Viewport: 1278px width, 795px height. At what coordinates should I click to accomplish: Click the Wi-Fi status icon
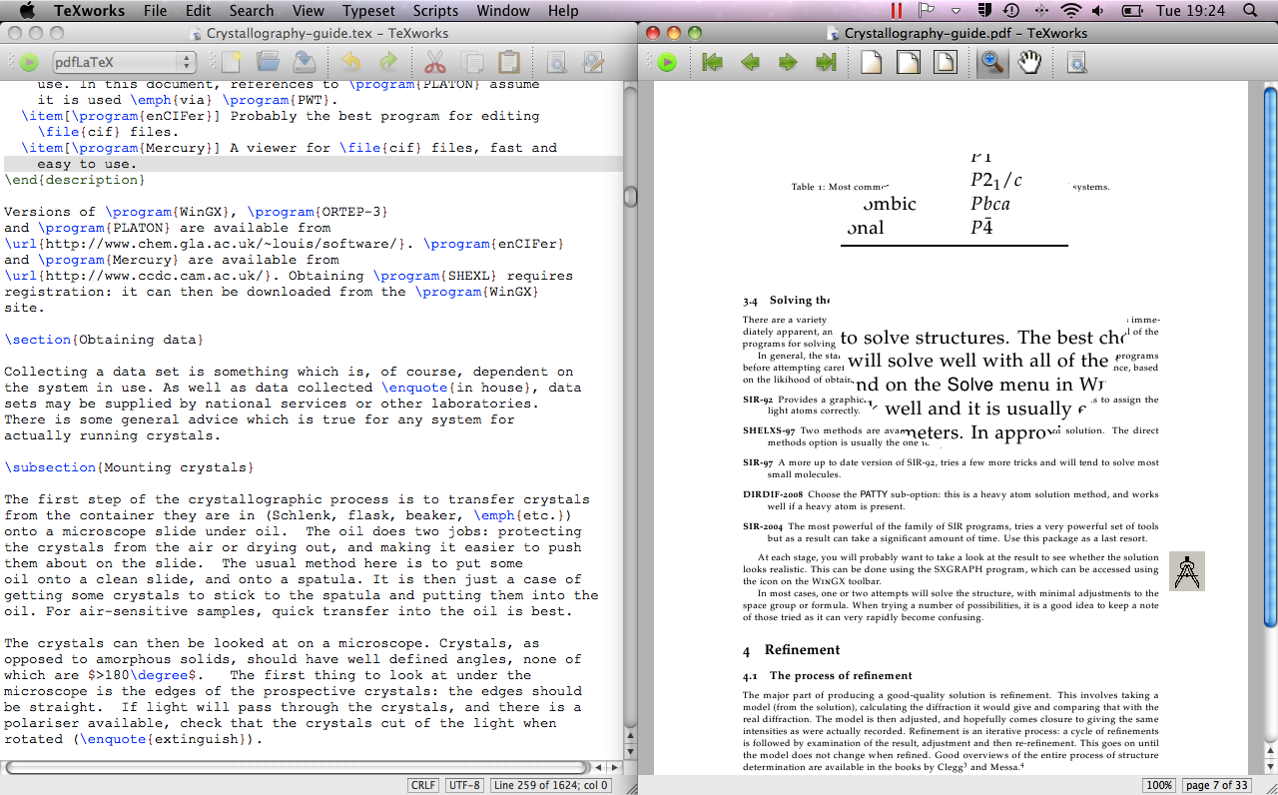click(x=1071, y=11)
